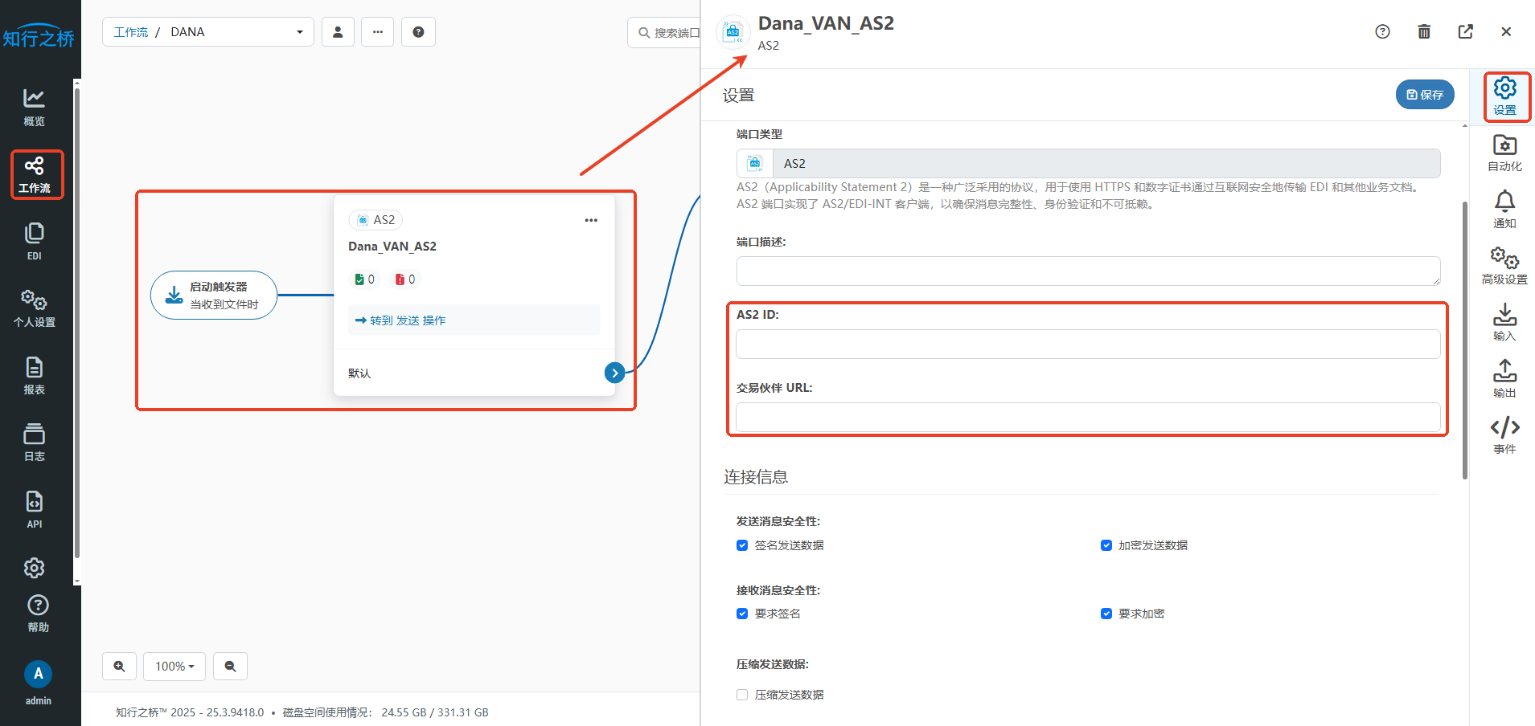Open the EDI section in sidebar

(x=34, y=241)
